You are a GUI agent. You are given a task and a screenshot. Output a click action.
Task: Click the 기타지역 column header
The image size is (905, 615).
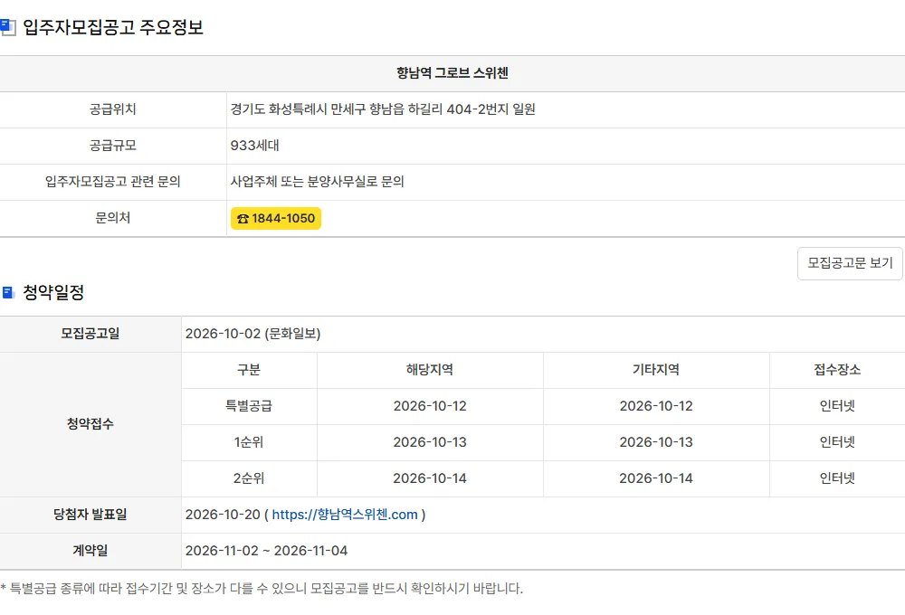point(655,370)
